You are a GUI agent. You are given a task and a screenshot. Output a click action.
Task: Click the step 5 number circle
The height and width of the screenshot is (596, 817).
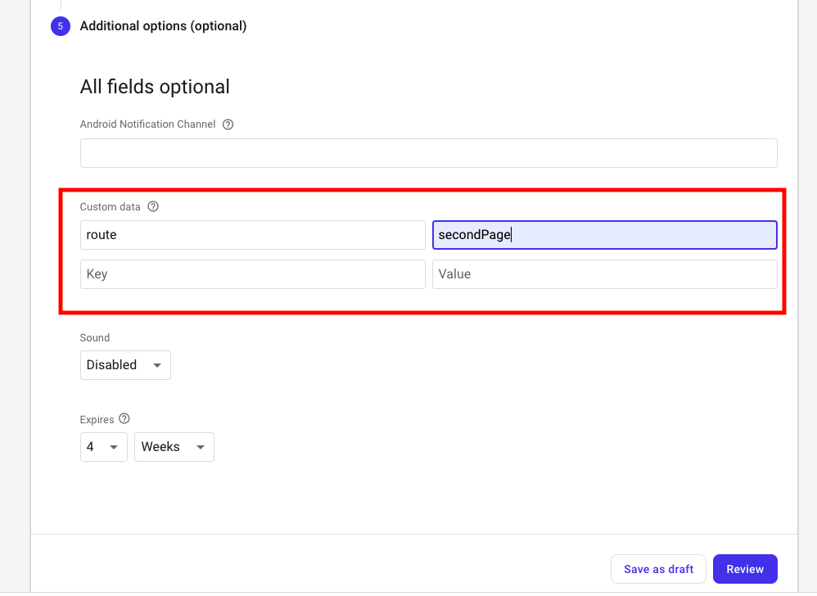[x=60, y=26]
